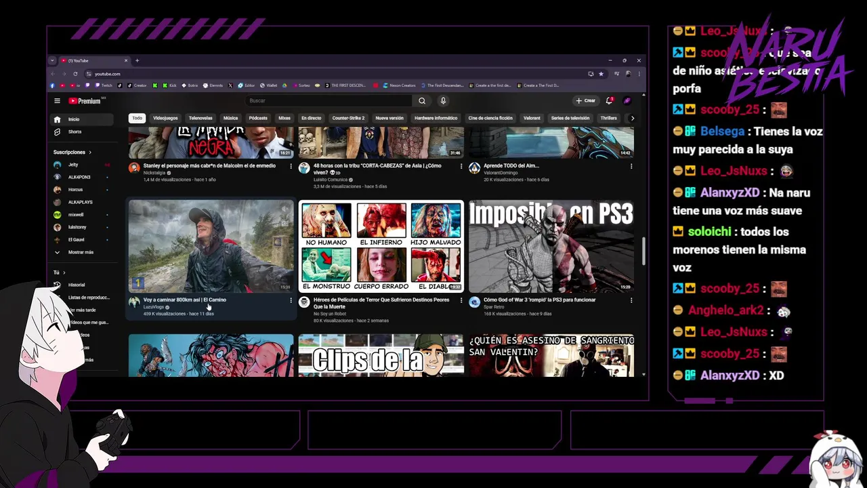Open El Gauvi subscription channel
This screenshot has width=867, height=488.
pos(83,239)
